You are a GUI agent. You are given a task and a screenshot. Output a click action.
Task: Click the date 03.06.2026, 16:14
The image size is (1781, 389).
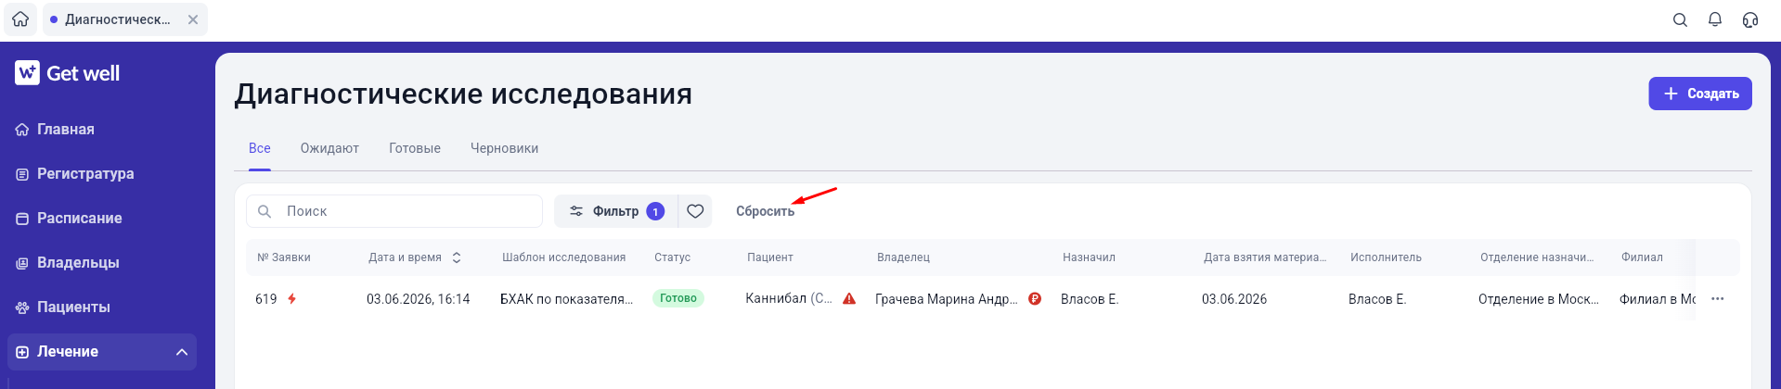419,299
